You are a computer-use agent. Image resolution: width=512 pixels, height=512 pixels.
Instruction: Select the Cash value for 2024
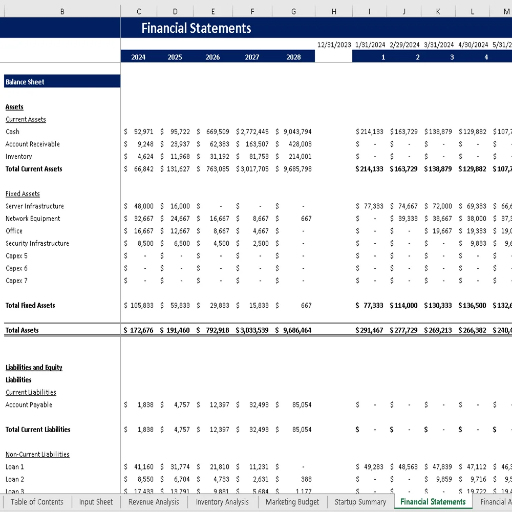point(138,132)
